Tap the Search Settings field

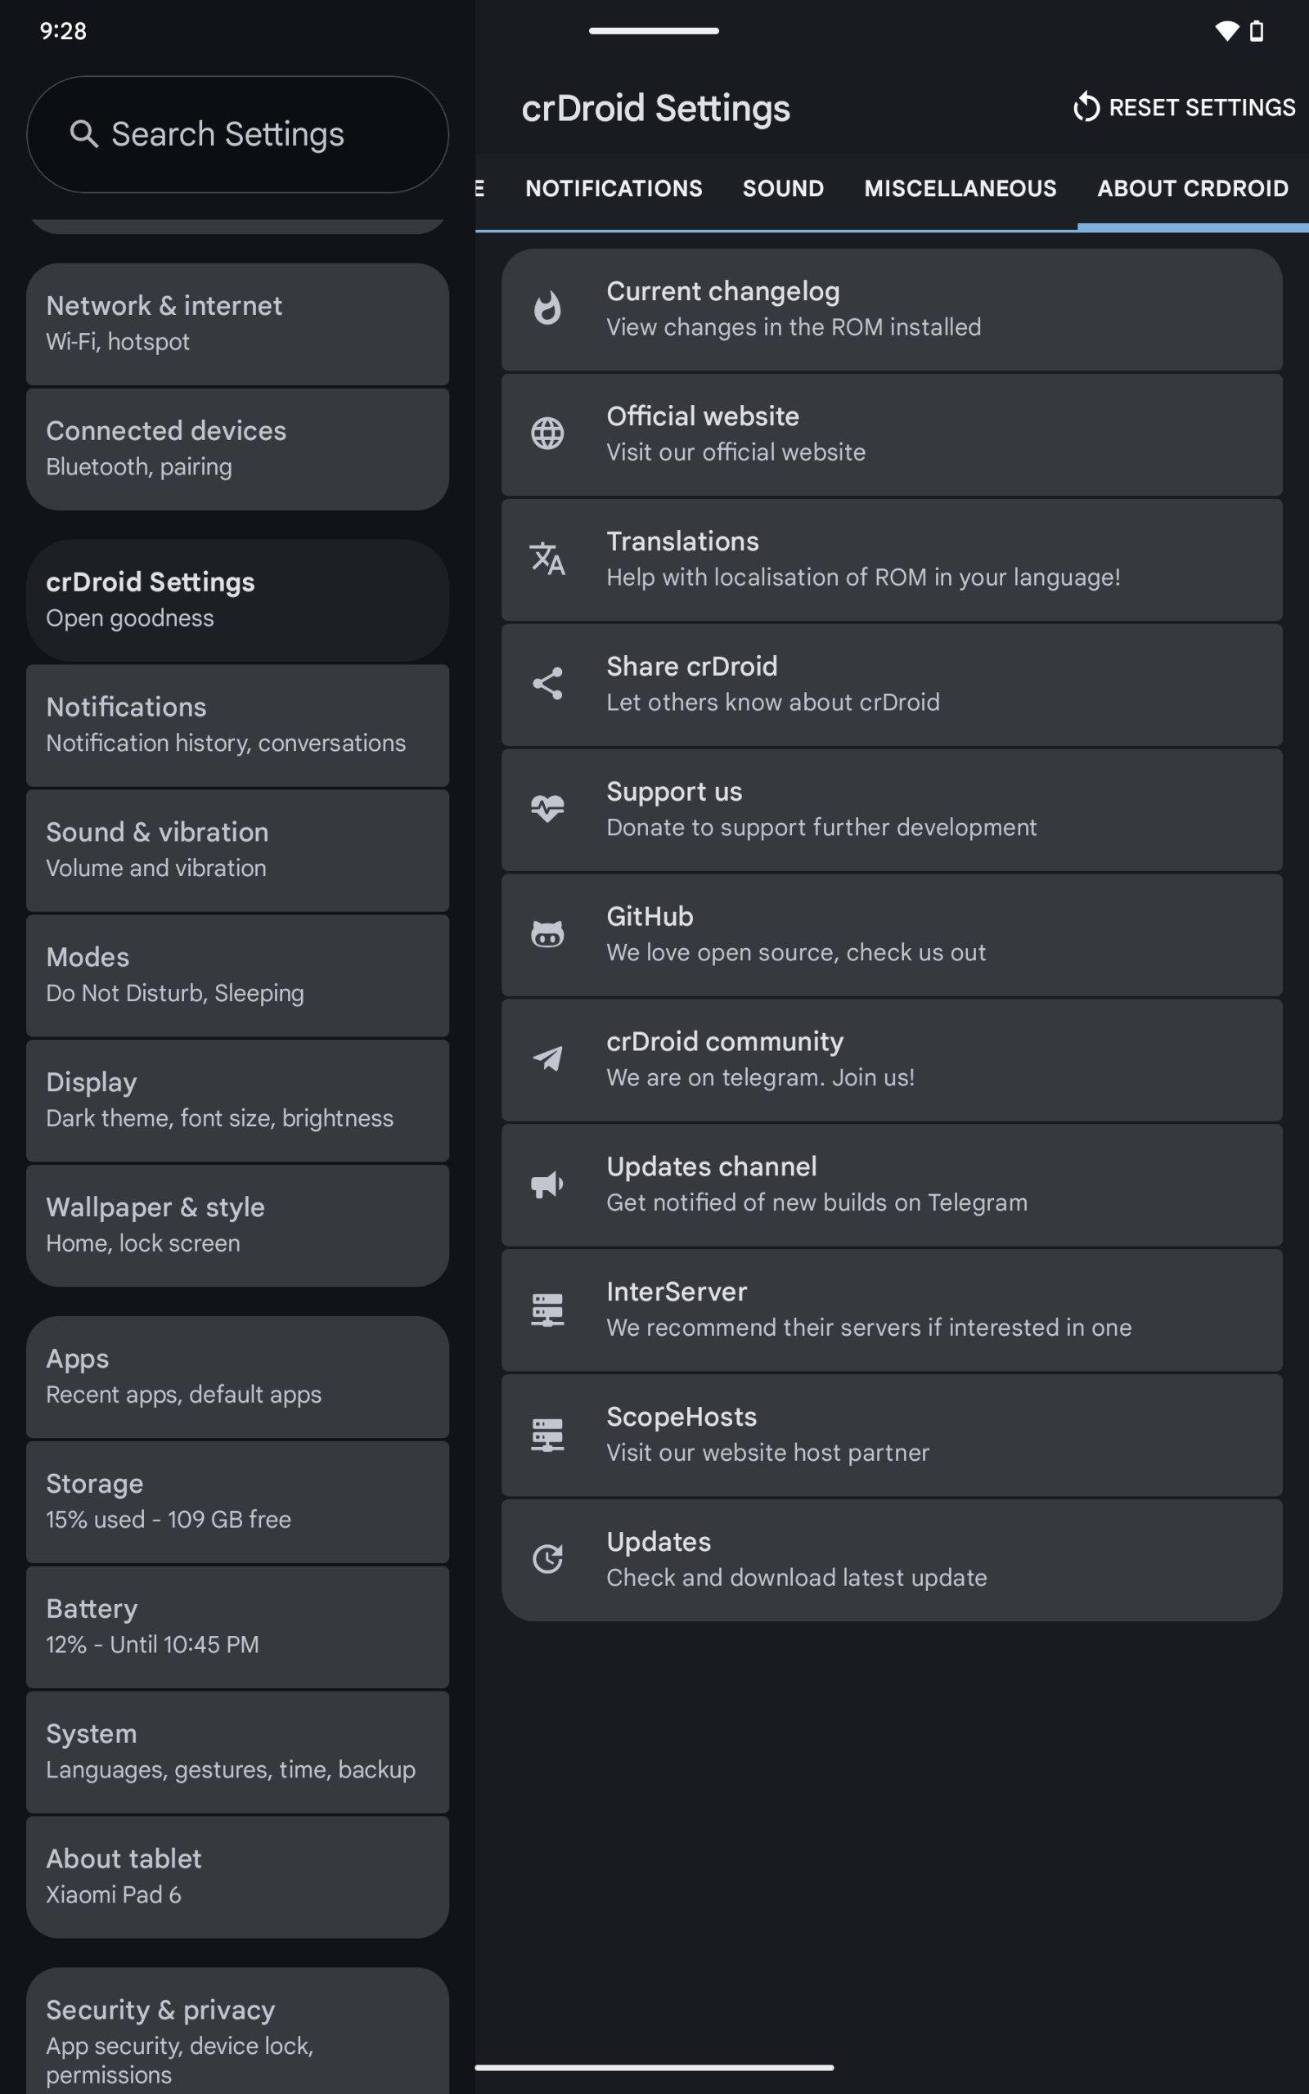238,134
